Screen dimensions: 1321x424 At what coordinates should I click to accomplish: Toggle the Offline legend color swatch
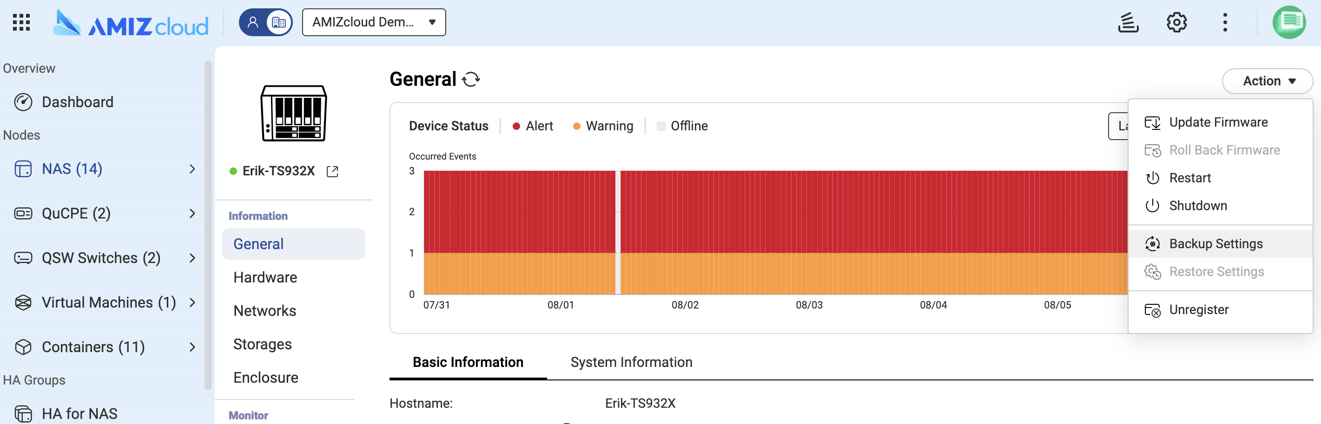[661, 126]
